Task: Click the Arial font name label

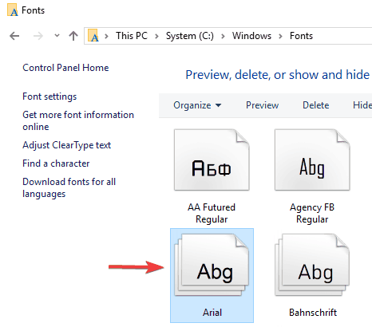Action: (x=212, y=313)
